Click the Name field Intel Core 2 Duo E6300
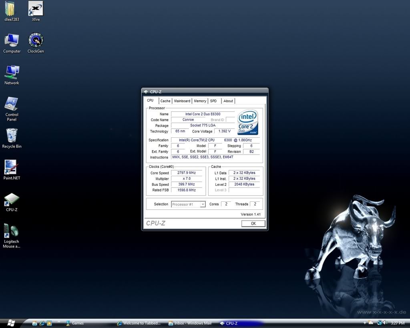The height and width of the screenshot is (328, 410). 203,114
